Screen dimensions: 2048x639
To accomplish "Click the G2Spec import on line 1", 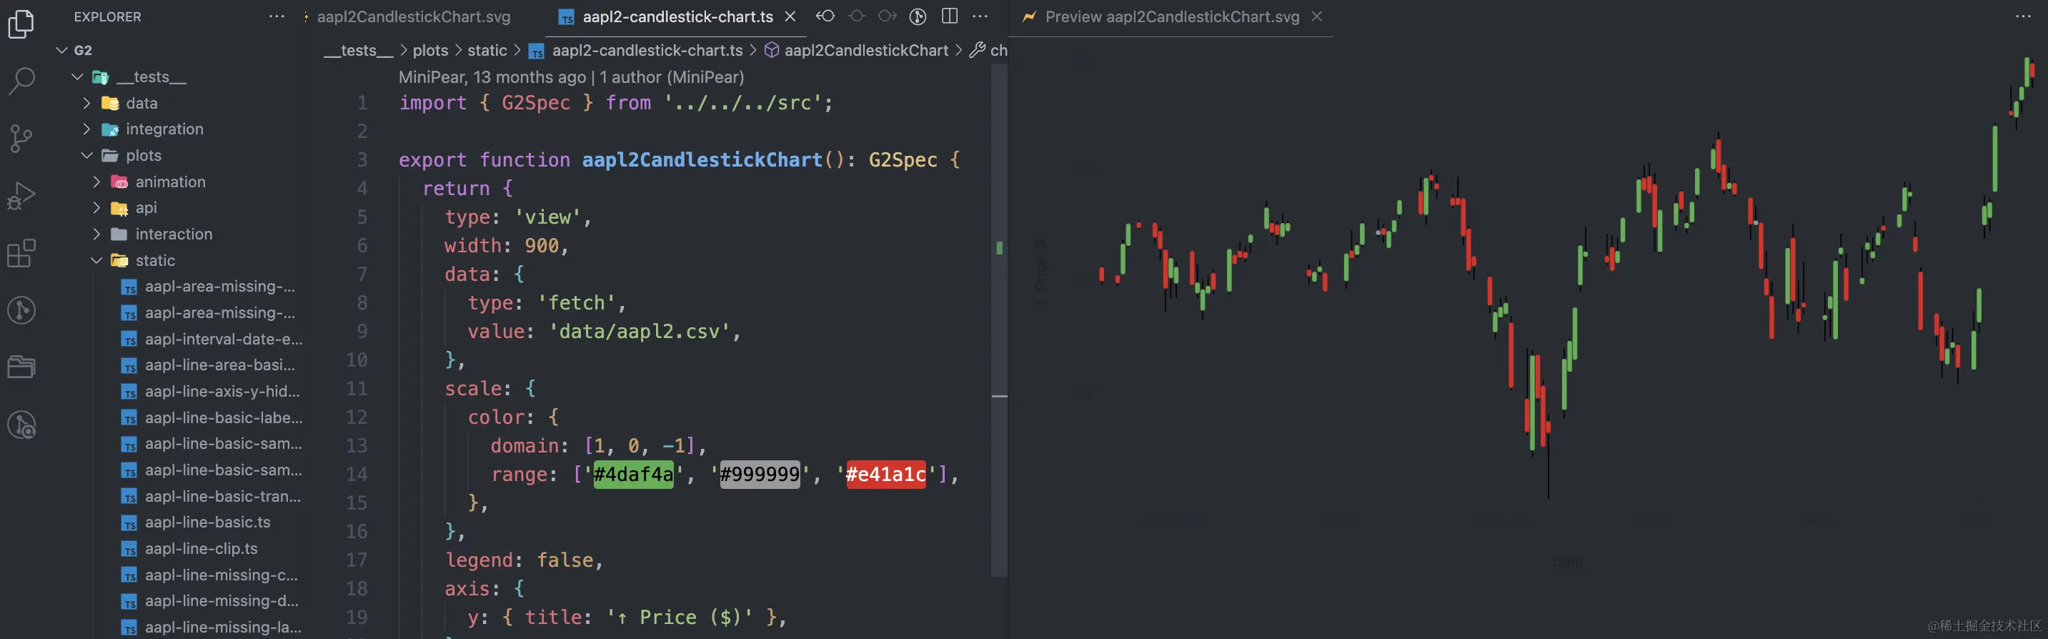I will pyautogui.click(x=536, y=102).
